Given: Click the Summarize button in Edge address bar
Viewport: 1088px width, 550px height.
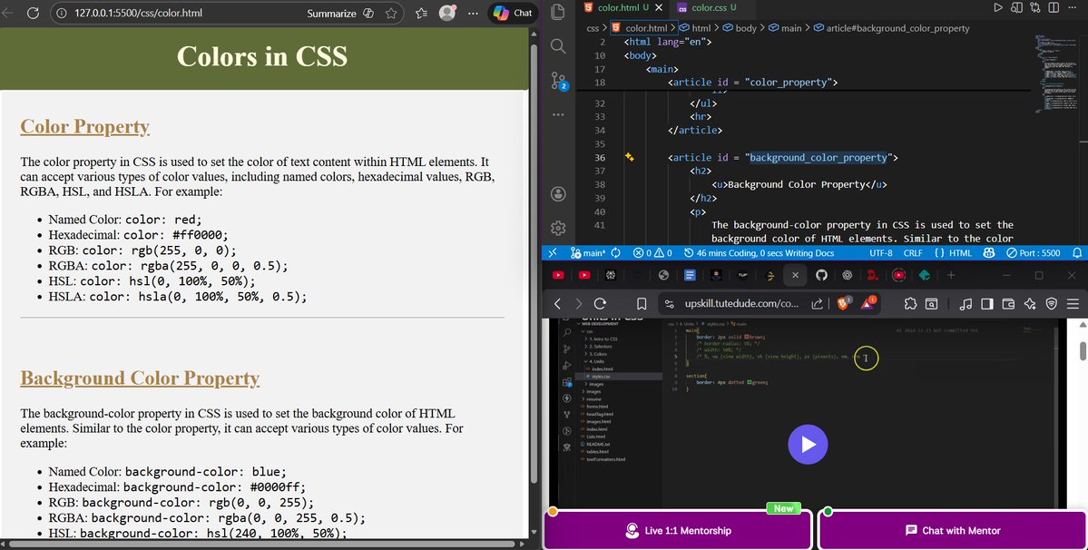Looking at the screenshot, I should click(332, 14).
